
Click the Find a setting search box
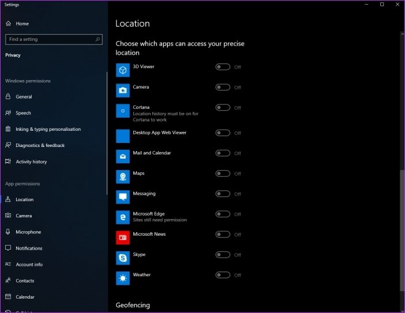click(54, 39)
